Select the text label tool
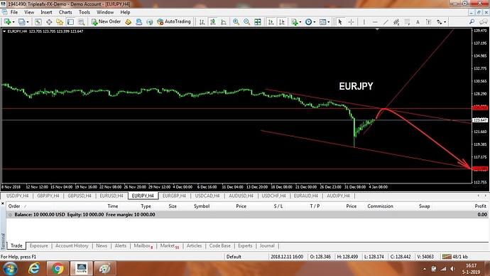 (428, 22)
